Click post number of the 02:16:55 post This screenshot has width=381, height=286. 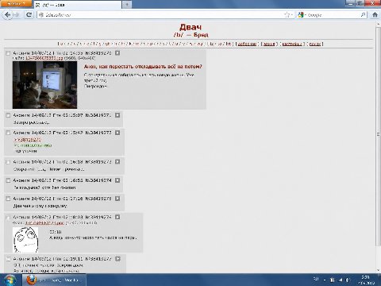tap(98, 180)
